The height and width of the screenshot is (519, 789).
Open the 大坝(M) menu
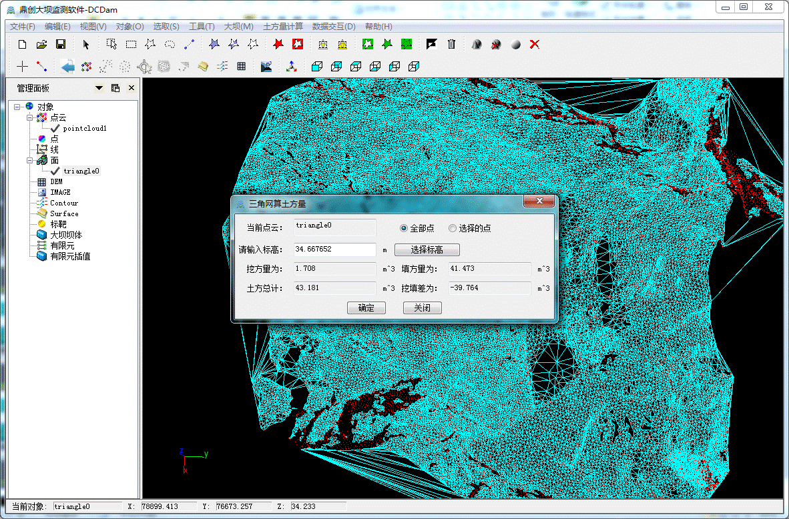(x=238, y=27)
